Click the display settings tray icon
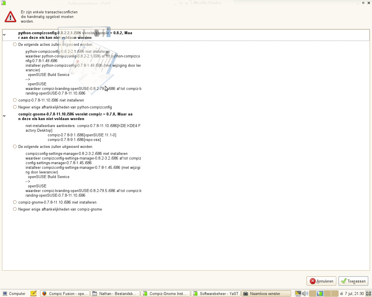Screen dimensions: 372x297 point(298,294)
